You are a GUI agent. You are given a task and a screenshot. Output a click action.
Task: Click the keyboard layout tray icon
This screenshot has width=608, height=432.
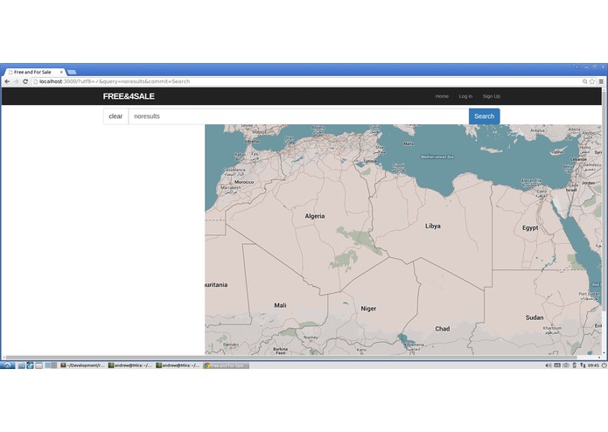[x=556, y=366]
